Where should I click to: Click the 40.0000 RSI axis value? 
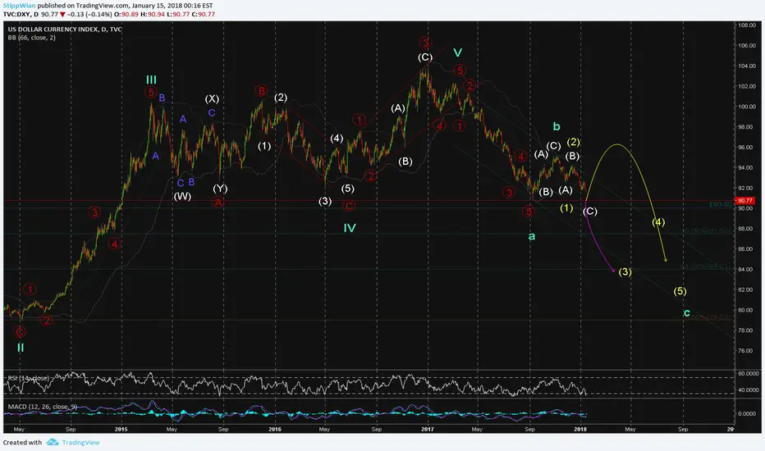(x=749, y=390)
